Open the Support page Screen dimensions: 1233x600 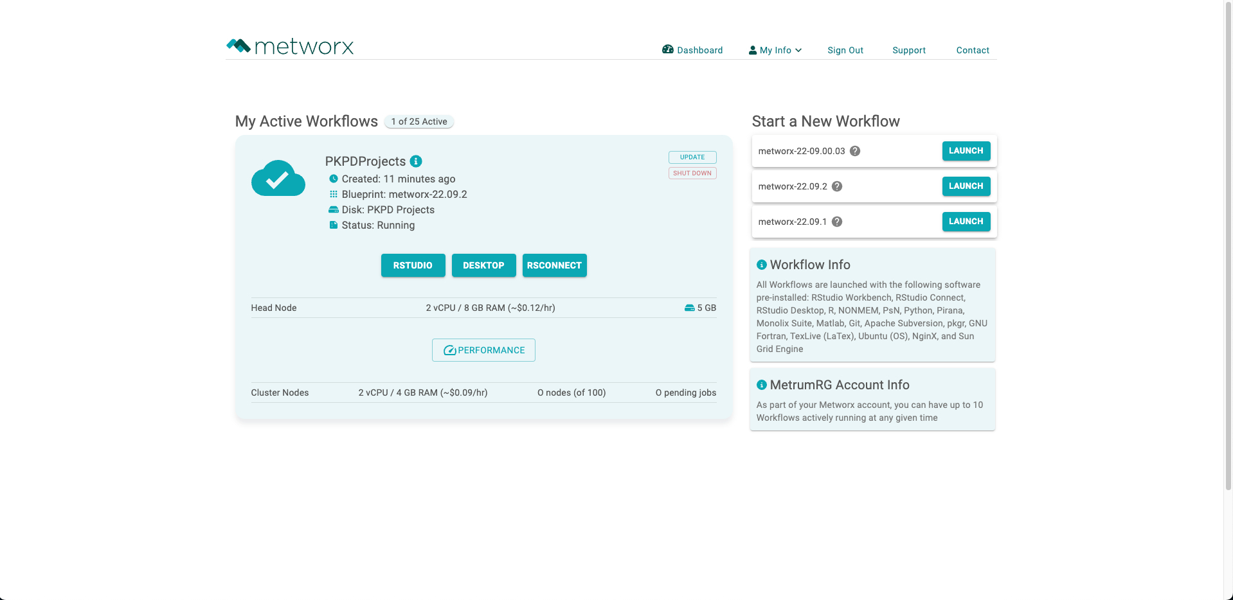(x=909, y=50)
